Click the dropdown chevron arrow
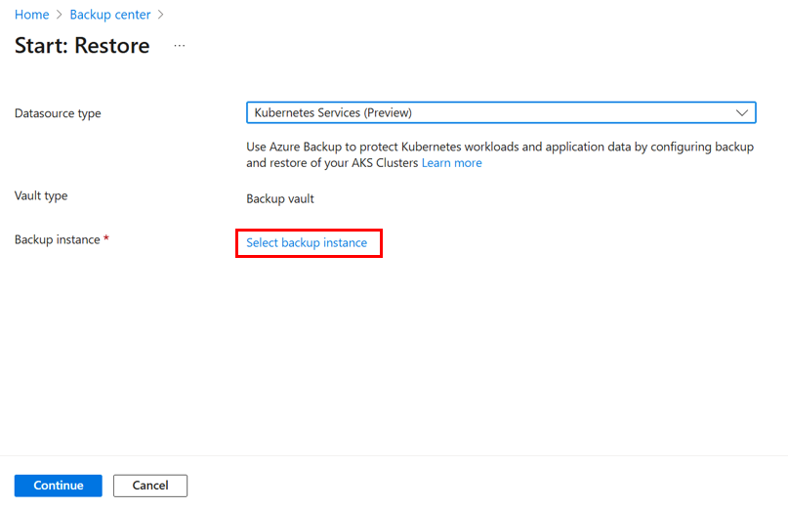This screenshot has height=509, width=788. click(742, 112)
